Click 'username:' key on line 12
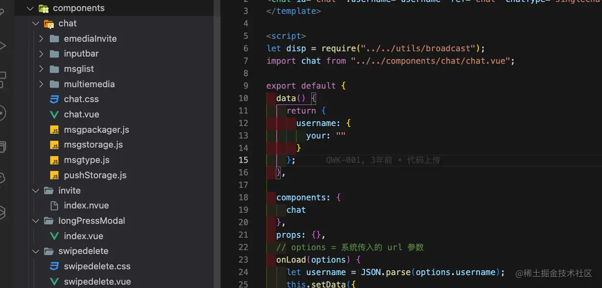The width and height of the screenshot is (602, 288). pyautogui.click(x=318, y=123)
